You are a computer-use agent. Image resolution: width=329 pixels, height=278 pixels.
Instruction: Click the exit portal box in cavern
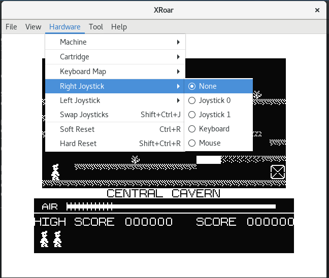[278, 172]
